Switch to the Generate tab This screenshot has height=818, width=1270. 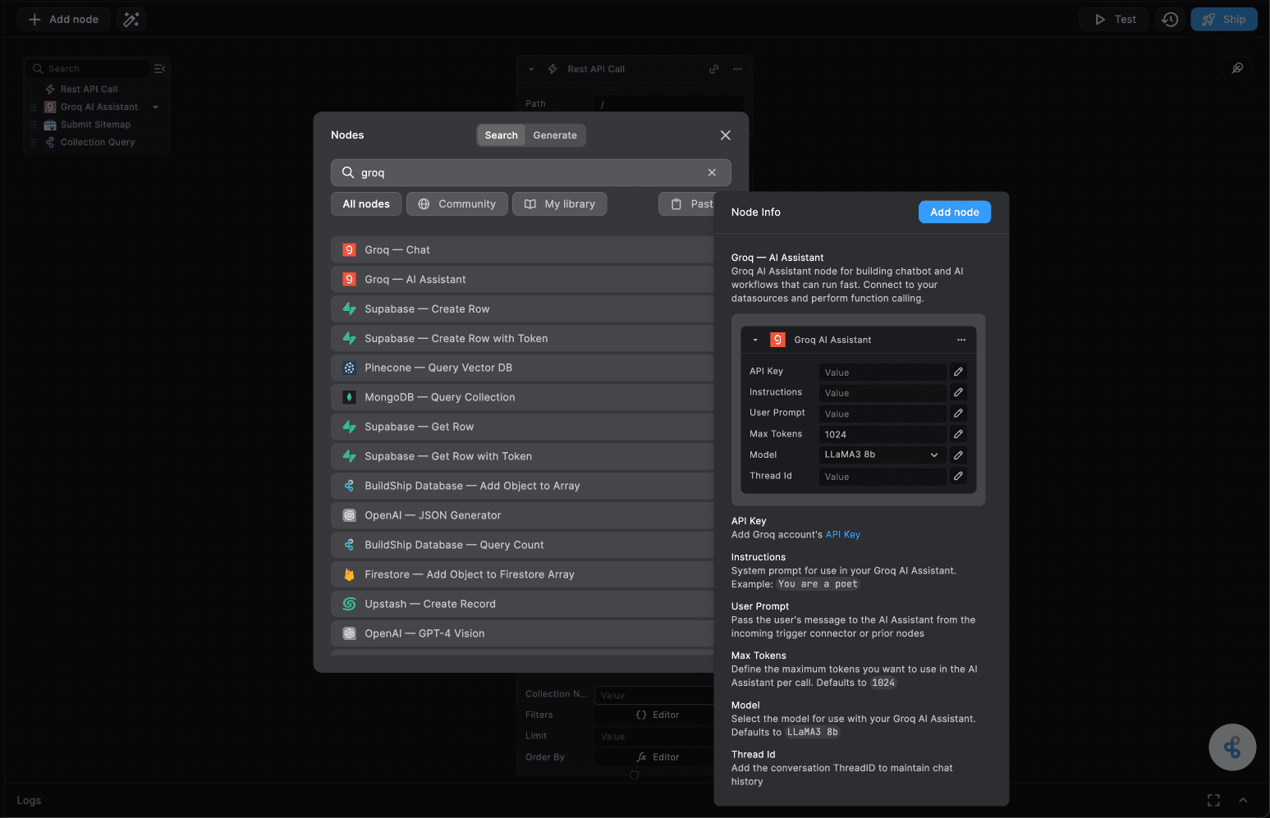point(555,135)
